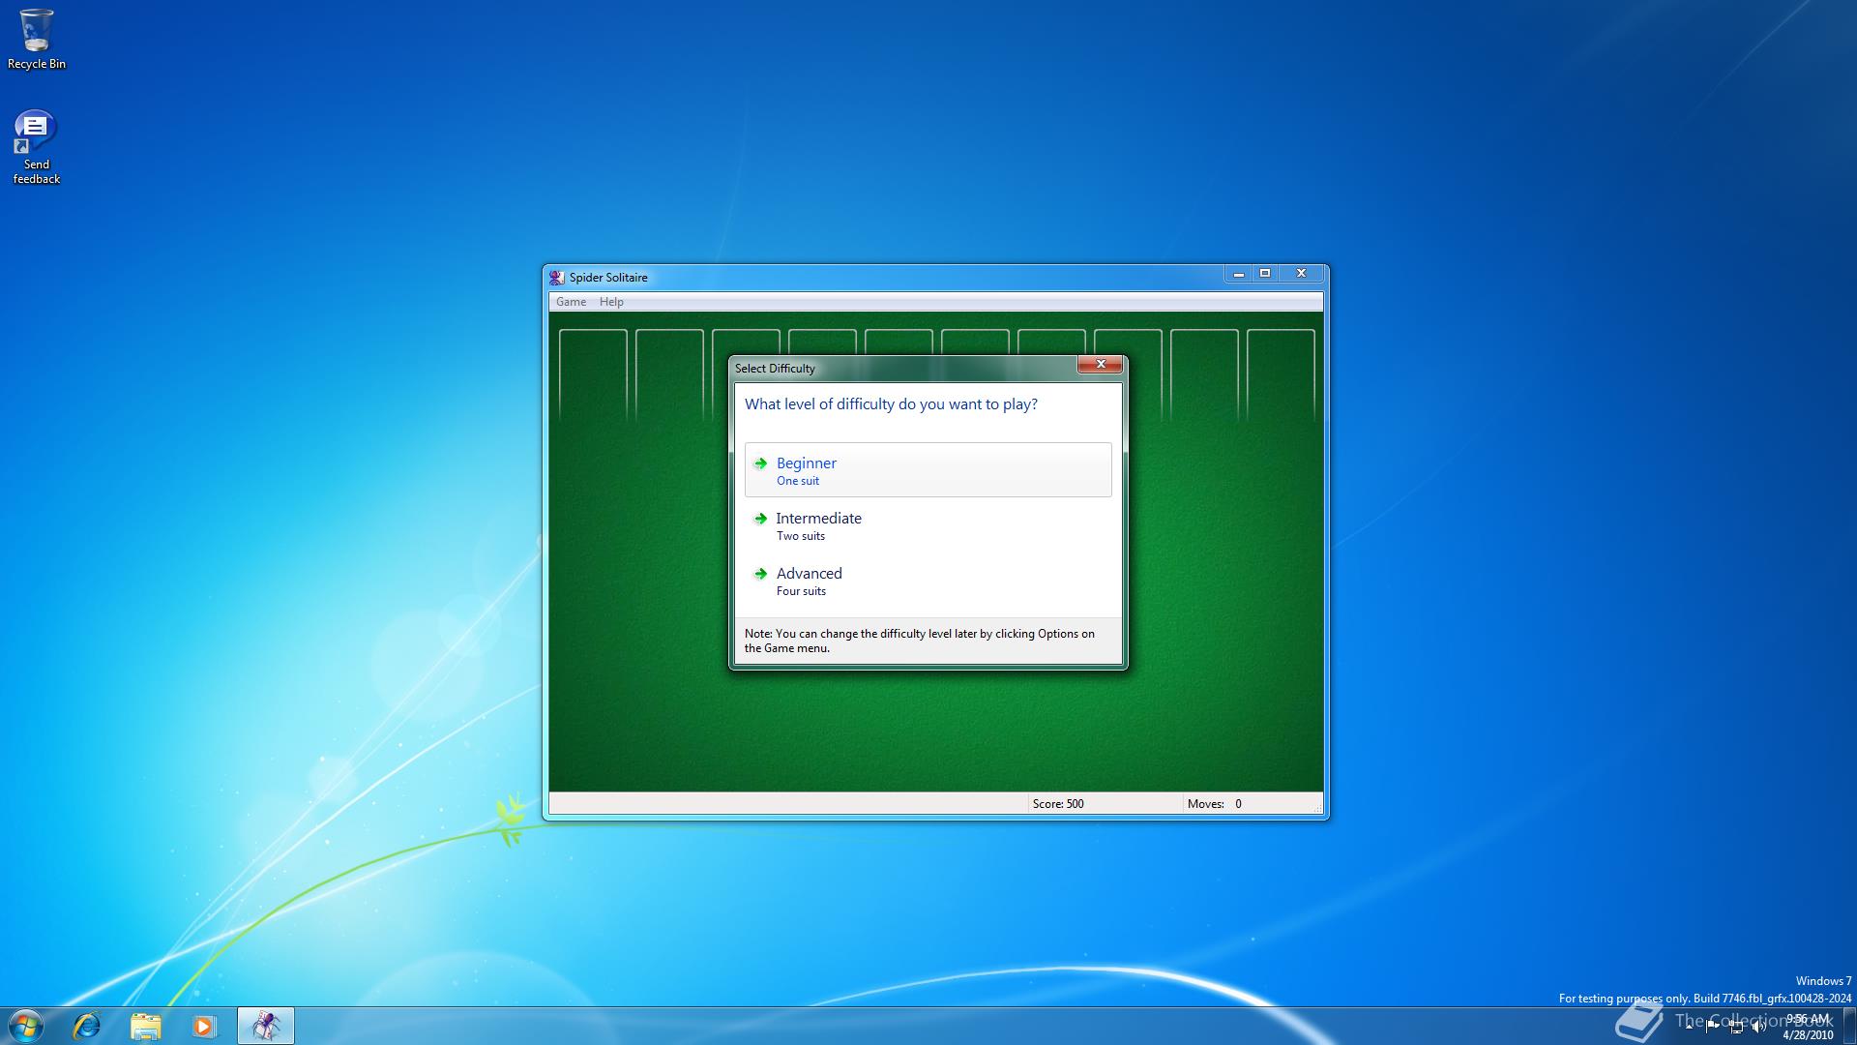
Task: Click the Show desktop button
Action: [1849, 1026]
